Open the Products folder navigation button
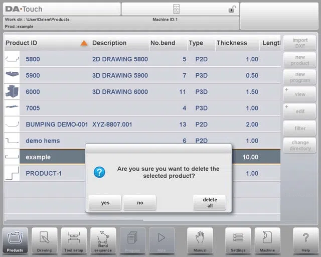321x257 pixels. click(x=15, y=240)
